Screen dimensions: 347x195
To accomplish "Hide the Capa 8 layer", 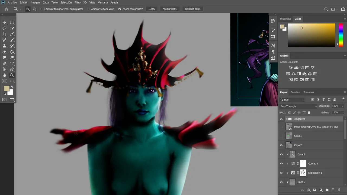I will 281,154.
